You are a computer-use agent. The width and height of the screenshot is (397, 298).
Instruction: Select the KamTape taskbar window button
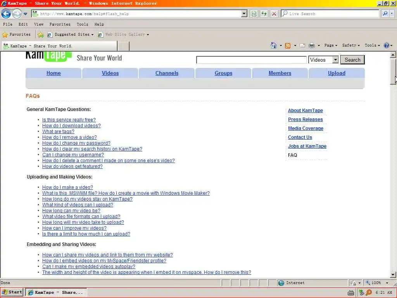click(x=56, y=293)
